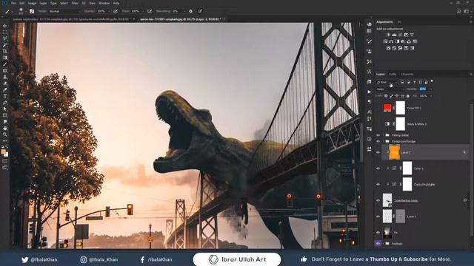474x266 pixels.
Task: Filter layers by pixel layers icon
Action: [402, 82]
